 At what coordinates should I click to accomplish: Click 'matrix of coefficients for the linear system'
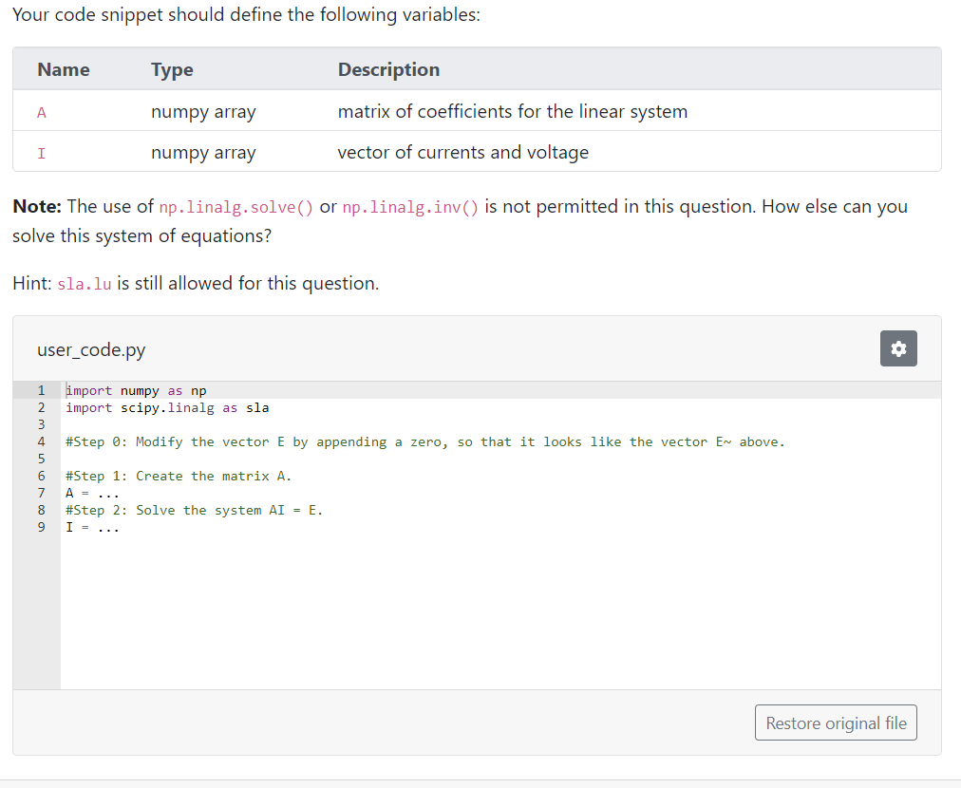pos(513,111)
